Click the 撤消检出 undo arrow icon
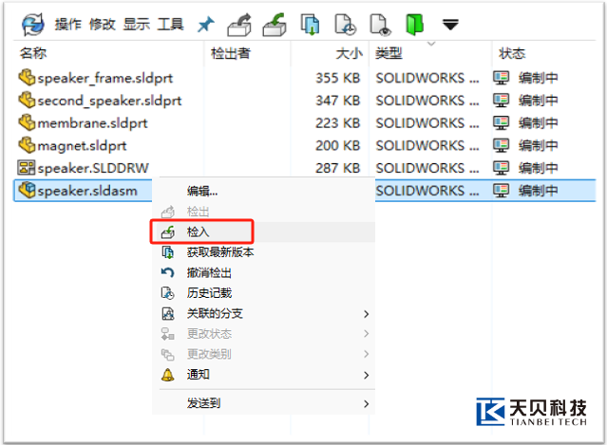607x445 pixels. [167, 272]
